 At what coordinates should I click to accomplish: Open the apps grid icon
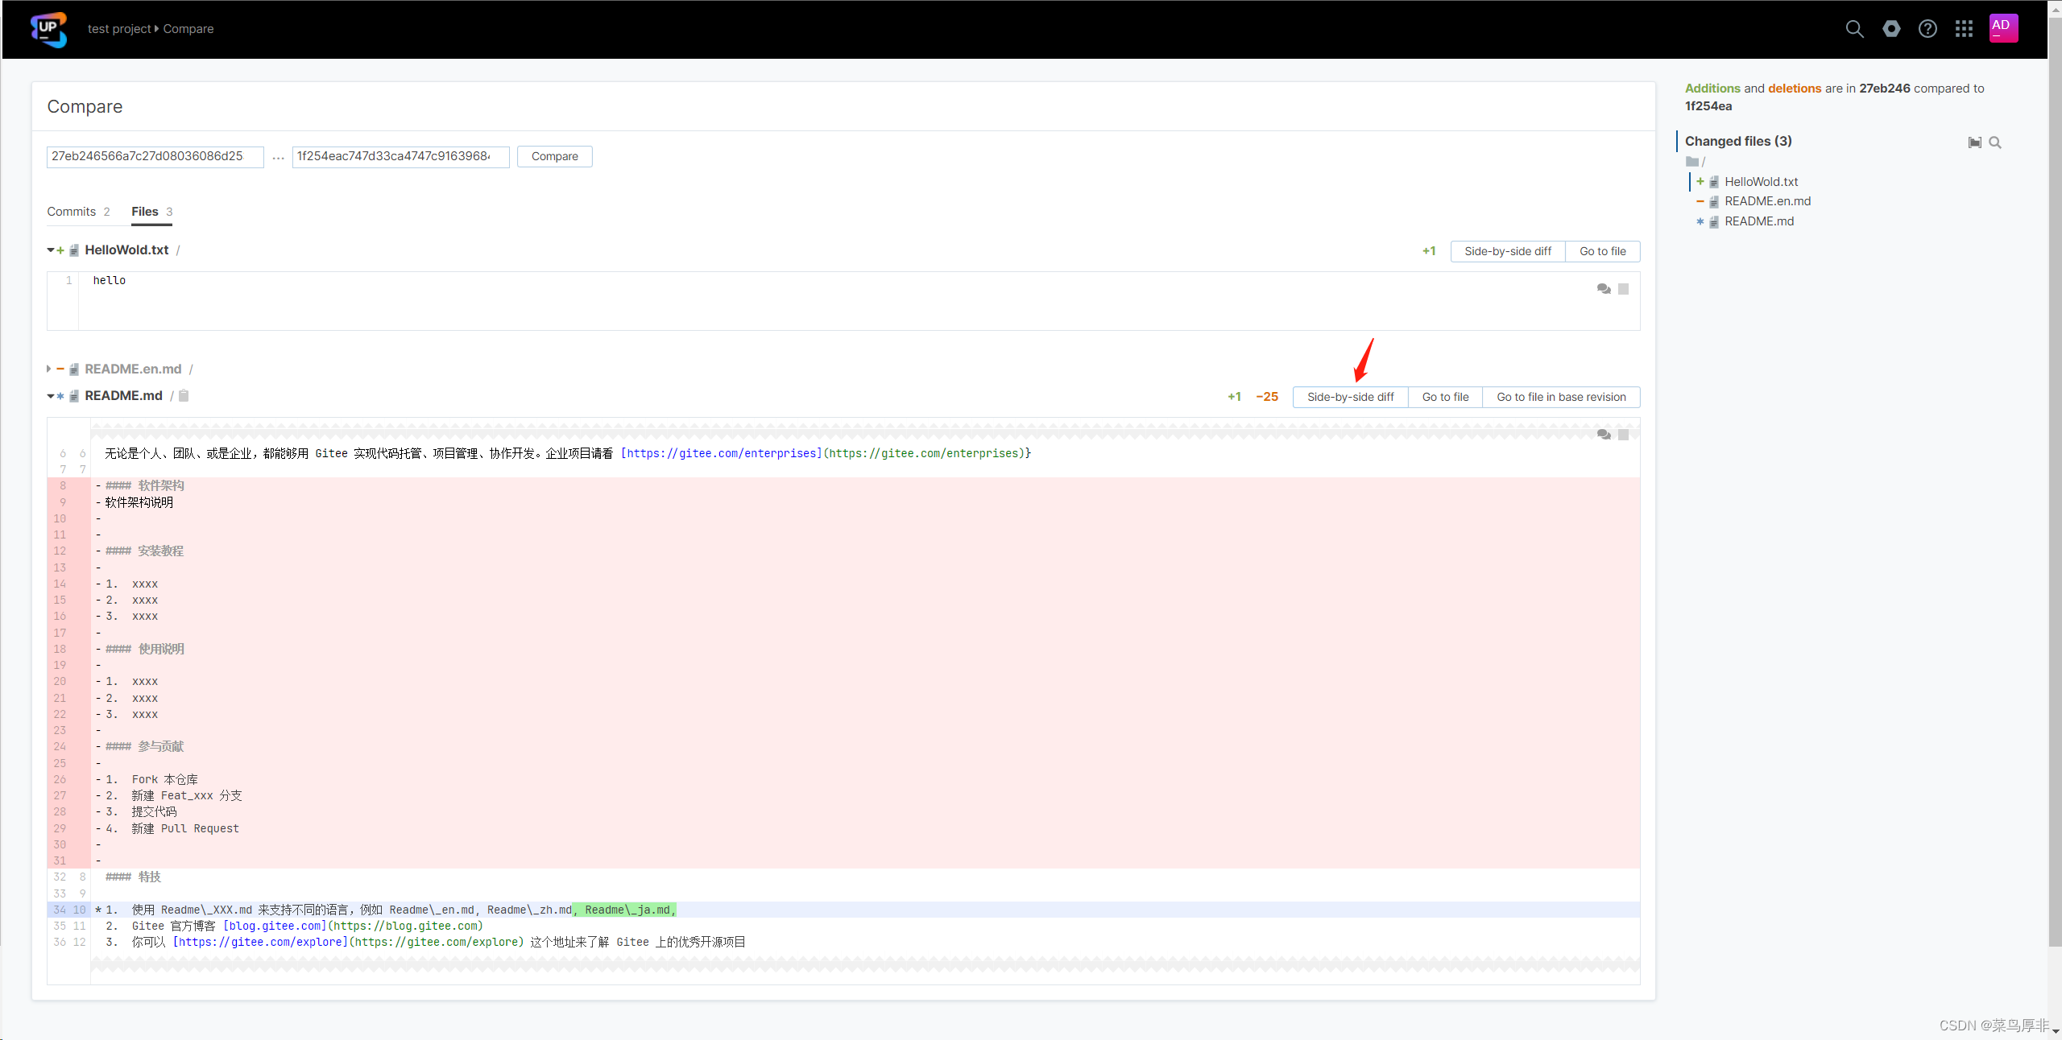1964,29
